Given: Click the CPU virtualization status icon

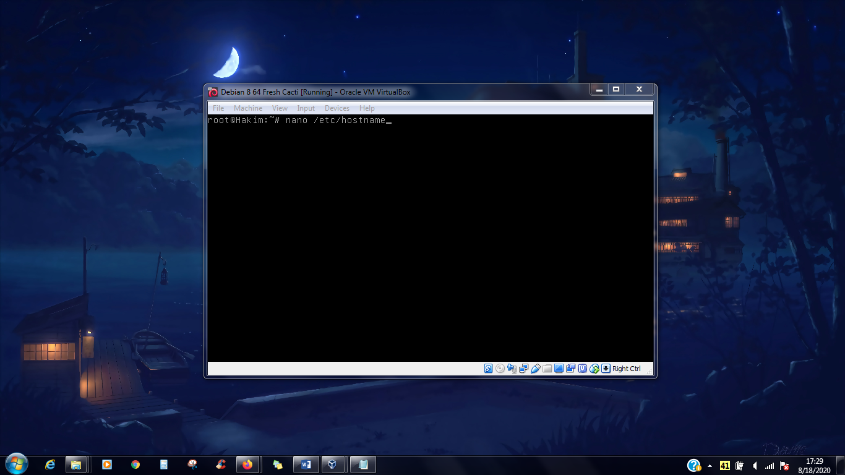Looking at the screenshot, I should [583, 369].
